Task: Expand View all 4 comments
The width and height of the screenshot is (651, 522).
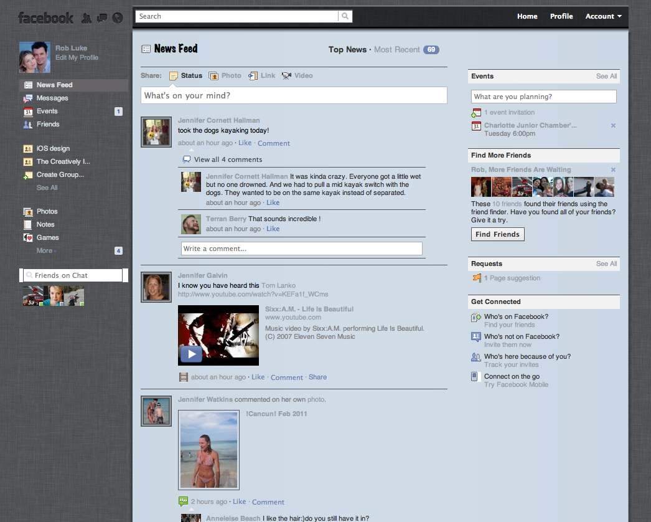Action: click(x=228, y=159)
